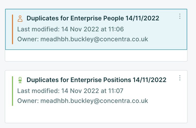Click the orange person icon on People card
This screenshot has width=196, height=128.
(20, 19)
